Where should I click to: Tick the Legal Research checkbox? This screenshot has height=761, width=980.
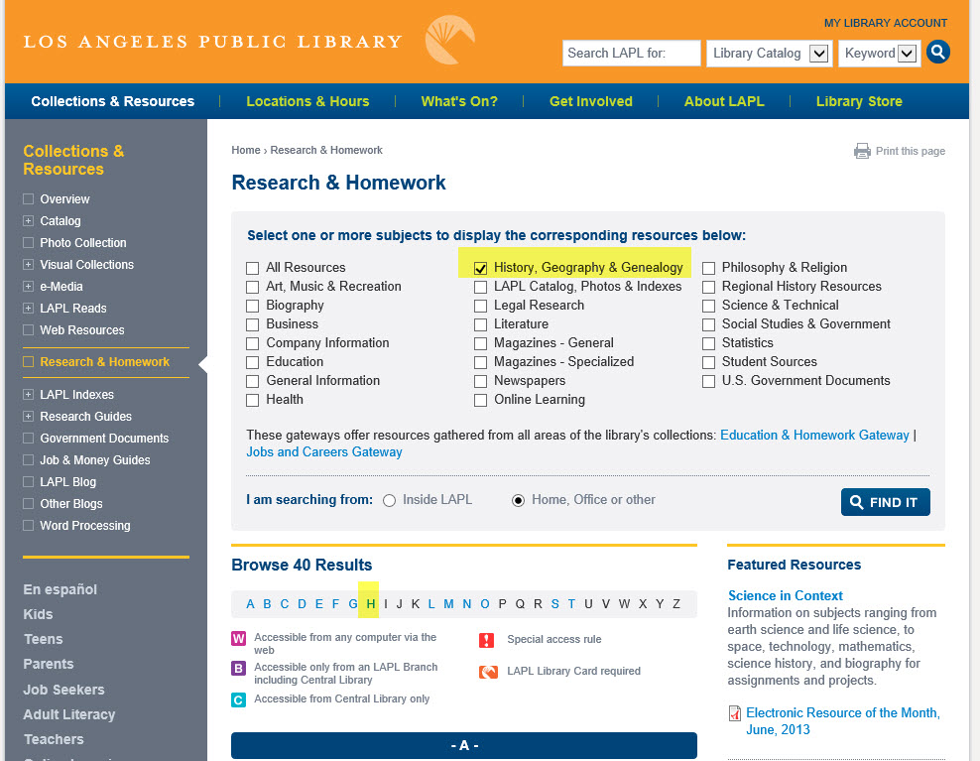click(x=481, y=306)
